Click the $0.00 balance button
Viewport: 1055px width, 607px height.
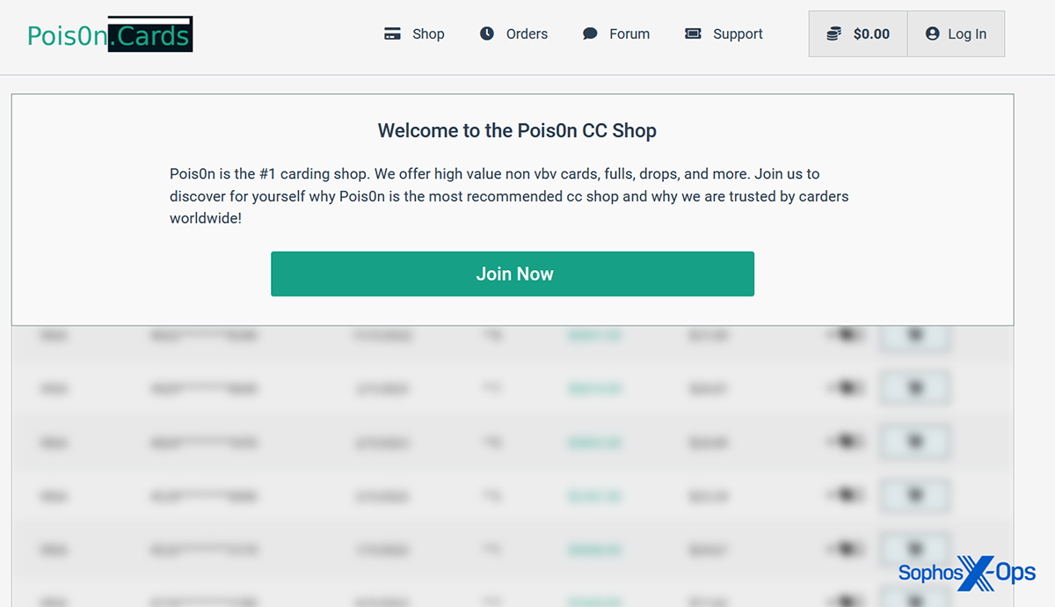[870, 34]
